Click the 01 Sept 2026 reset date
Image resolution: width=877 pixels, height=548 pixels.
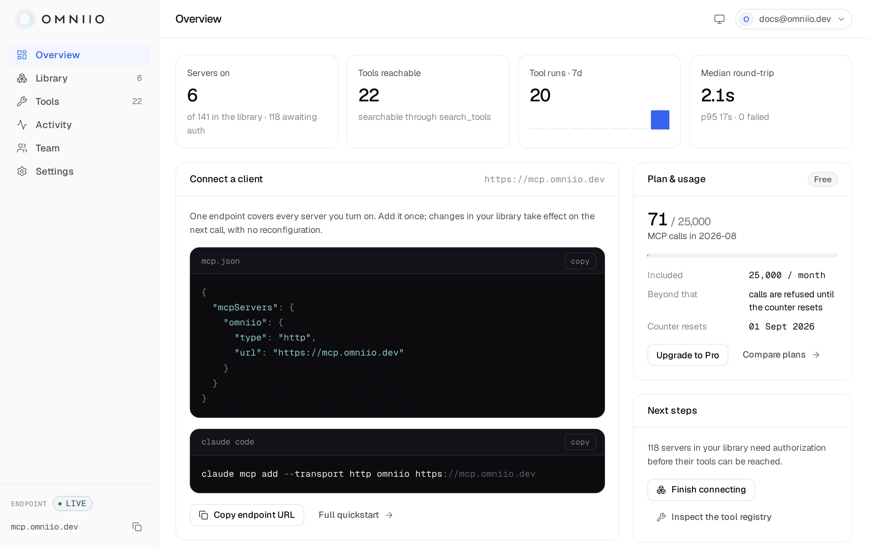click(781, 326)
